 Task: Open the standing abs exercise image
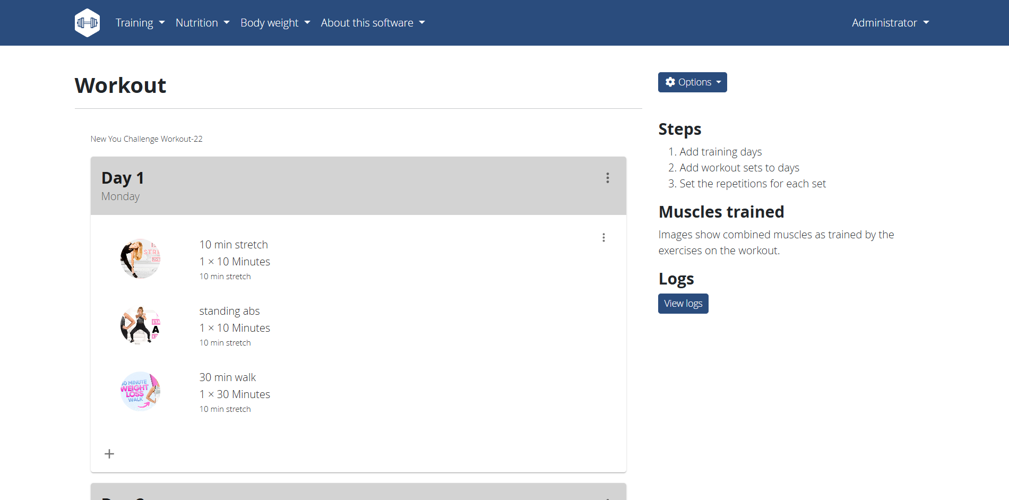[x=140, y=325]
